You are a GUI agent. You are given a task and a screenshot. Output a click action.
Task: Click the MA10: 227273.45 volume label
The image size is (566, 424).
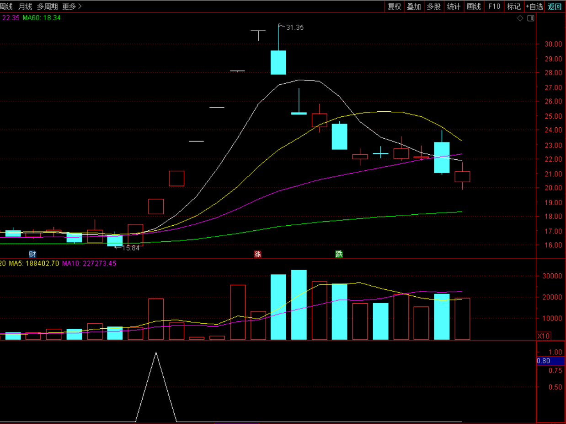click(x=89, y=263)
